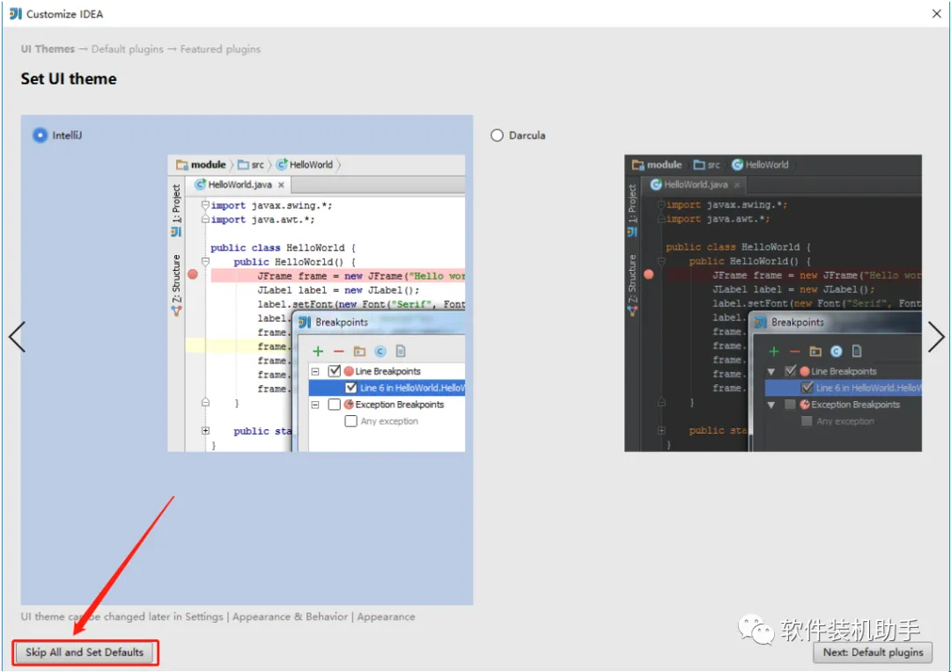Select the IntelliJ theme radio button

pyautogui.click(x=40, y=135)
